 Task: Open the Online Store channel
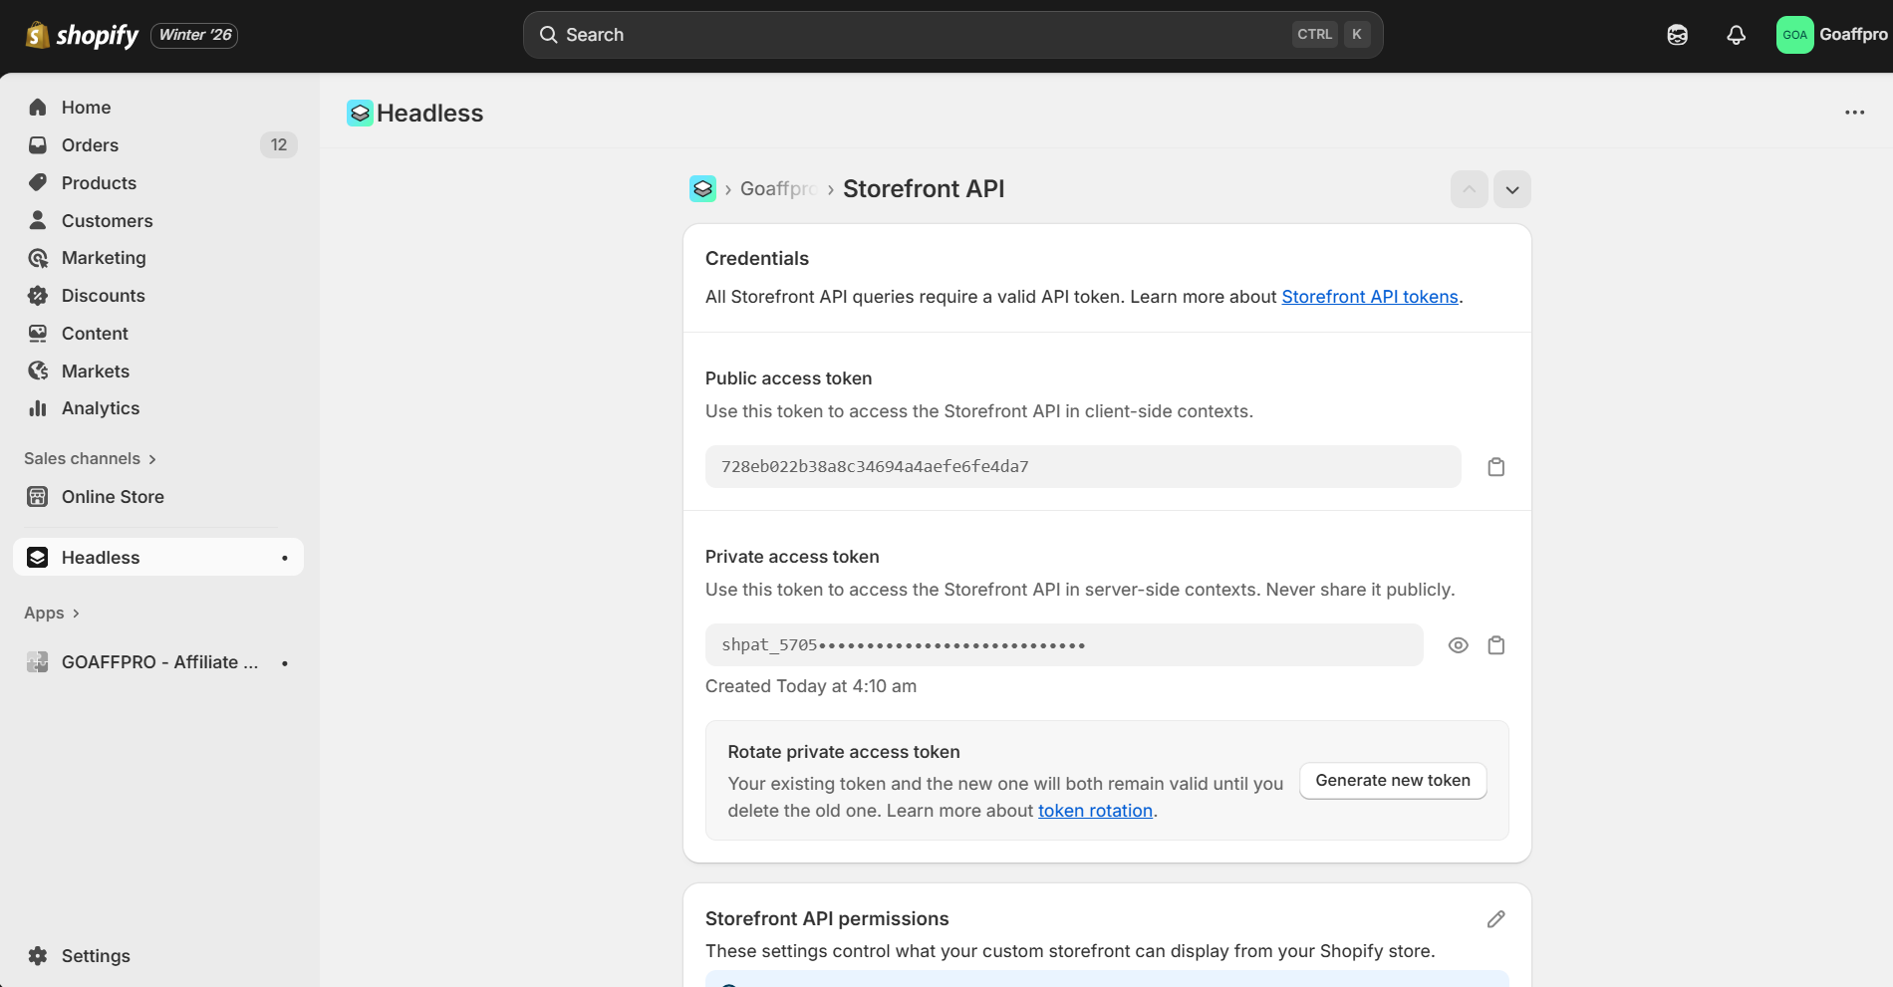[113, 497]
